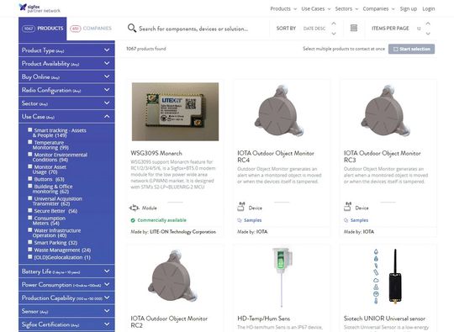Open LITE-ON Technology Corporation maker link
Screen dimensions: 454x332
(x=182, y=232)
